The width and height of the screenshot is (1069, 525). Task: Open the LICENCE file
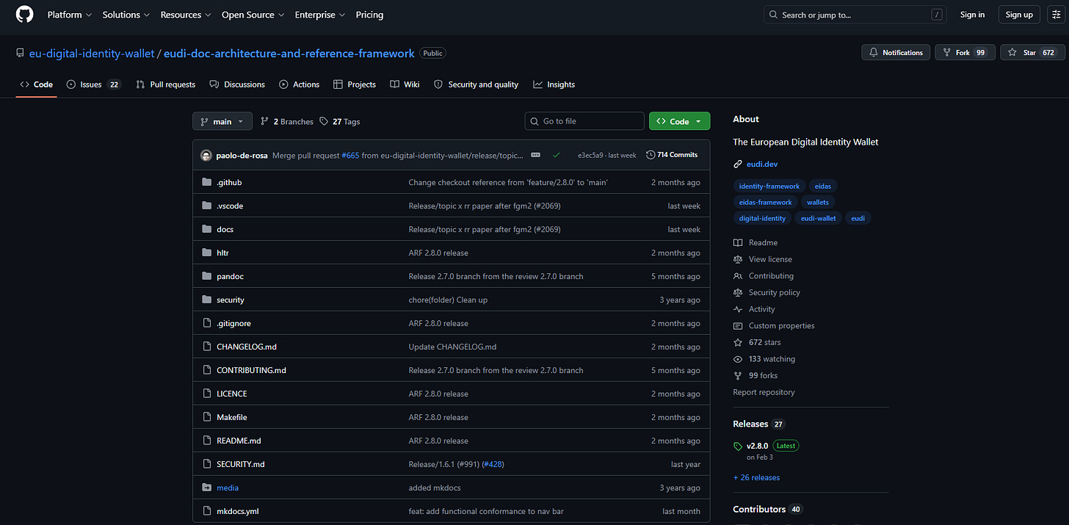point(232,394)
